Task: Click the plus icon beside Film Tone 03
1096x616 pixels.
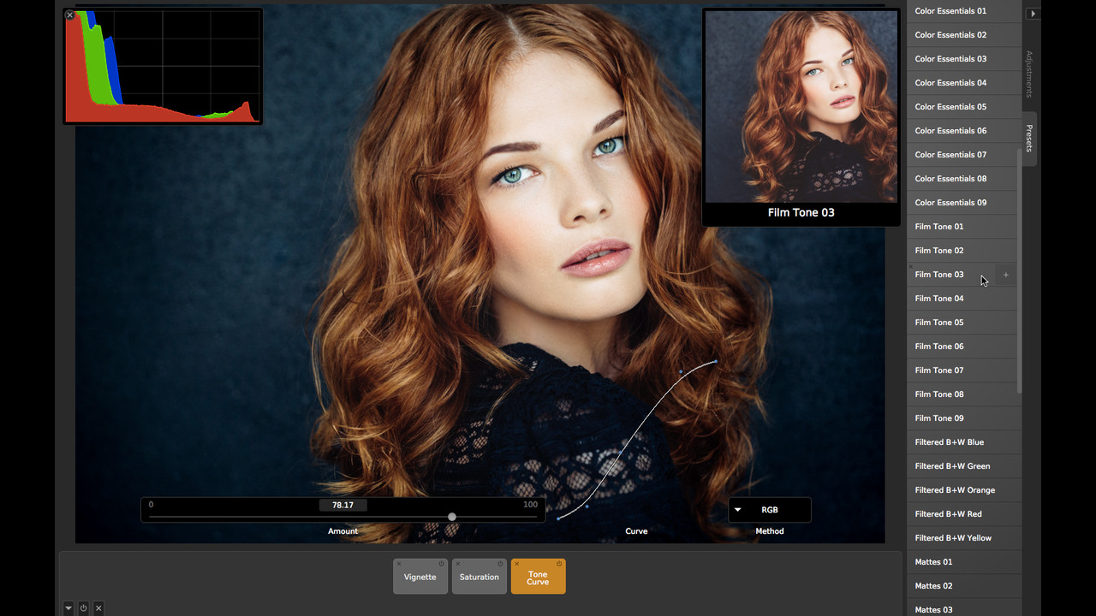Action: [x=1006, y=275]
